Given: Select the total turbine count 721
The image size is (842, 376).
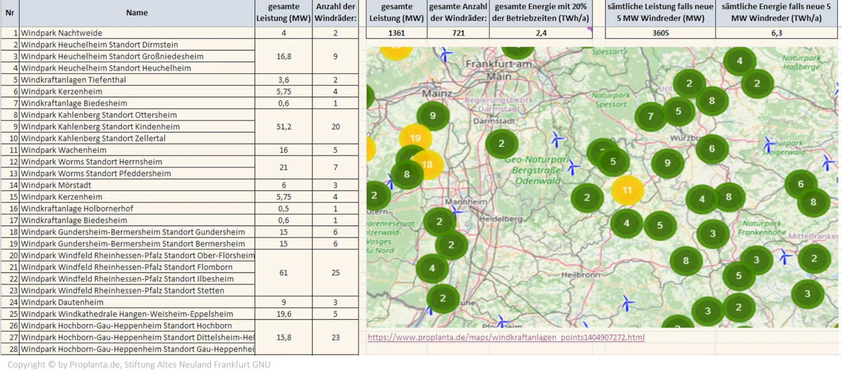Looking at the screenshot, I should coord(458,33).
